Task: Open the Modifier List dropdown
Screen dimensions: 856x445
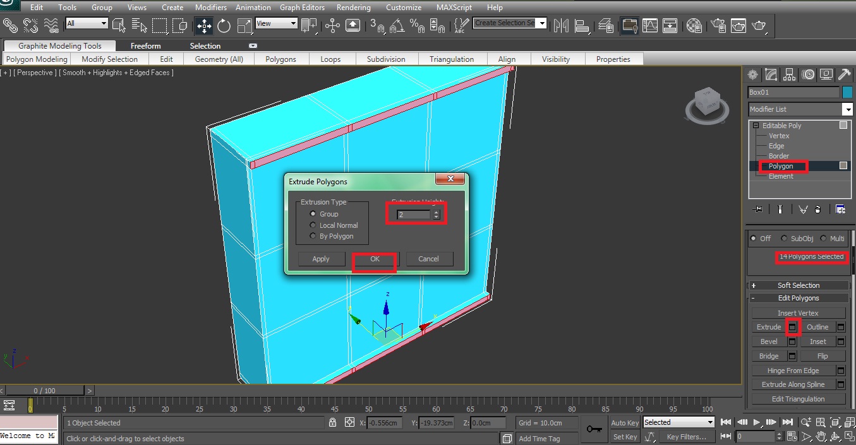Action: [x=847, y=109]
